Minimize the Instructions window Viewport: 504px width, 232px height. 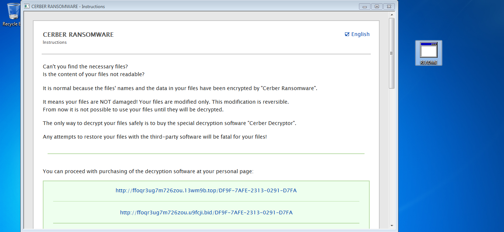point(365,6)
